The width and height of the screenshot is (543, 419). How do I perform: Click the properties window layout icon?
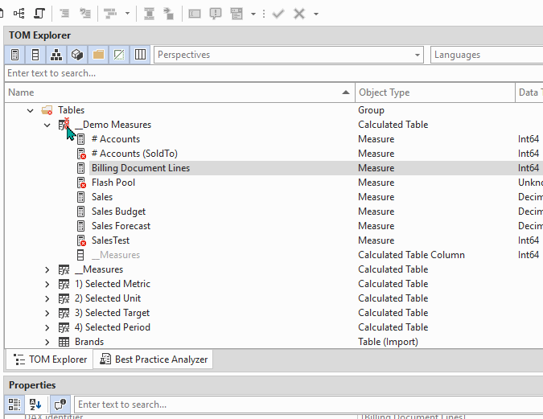tap(237, 14)
